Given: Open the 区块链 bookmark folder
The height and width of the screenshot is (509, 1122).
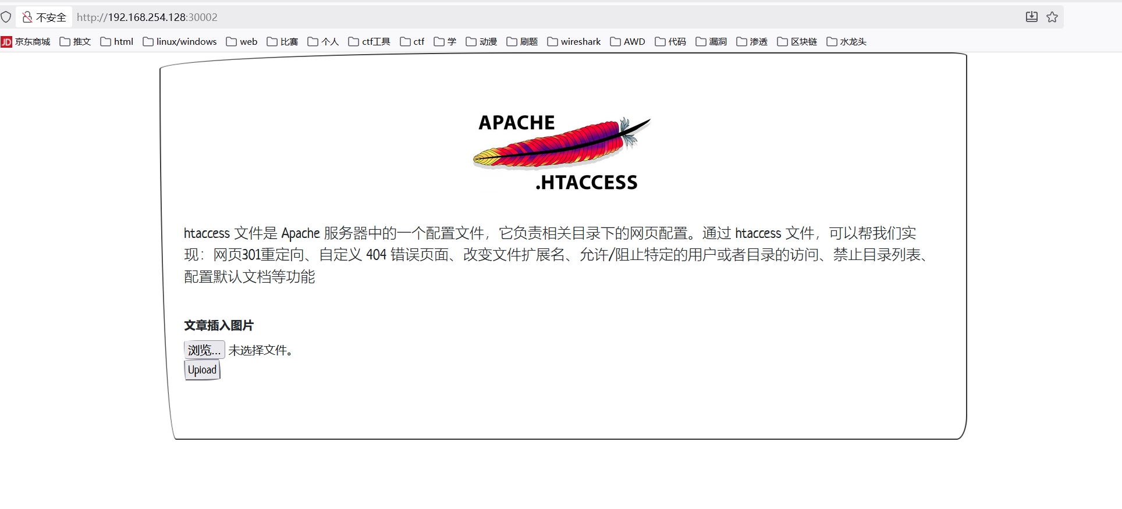Looking at the screenshot, I should pos(798,42).
